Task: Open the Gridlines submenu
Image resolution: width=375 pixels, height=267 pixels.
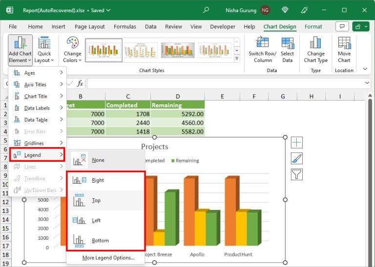Action: [x=38, y=143]
